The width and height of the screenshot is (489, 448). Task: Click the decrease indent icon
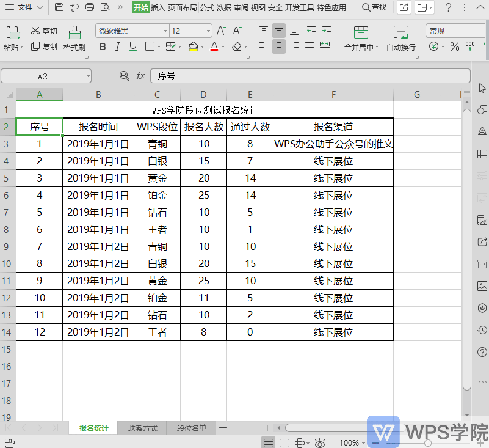(x=311, y=31)
